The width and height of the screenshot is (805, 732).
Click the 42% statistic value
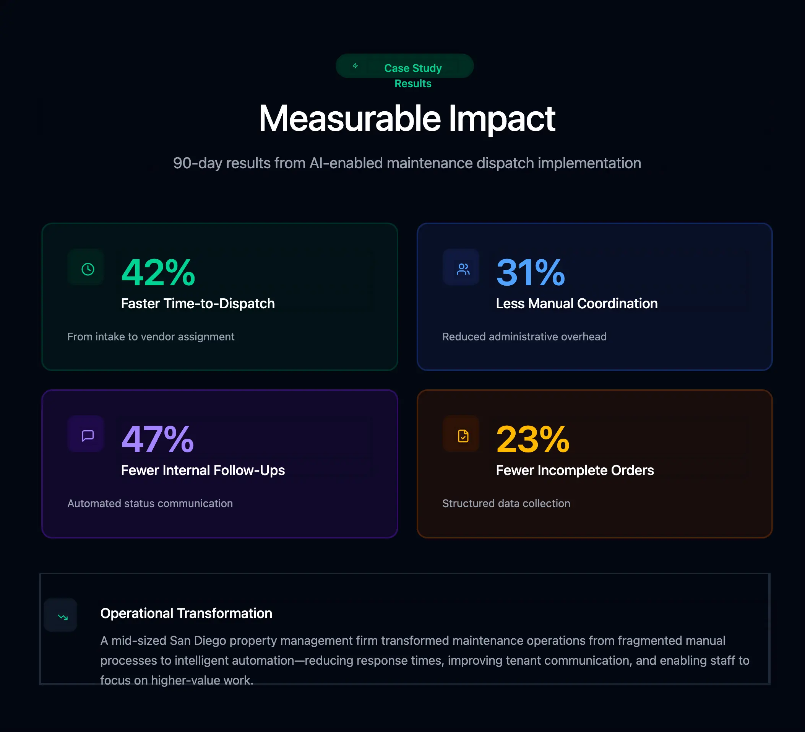(158, 273)
